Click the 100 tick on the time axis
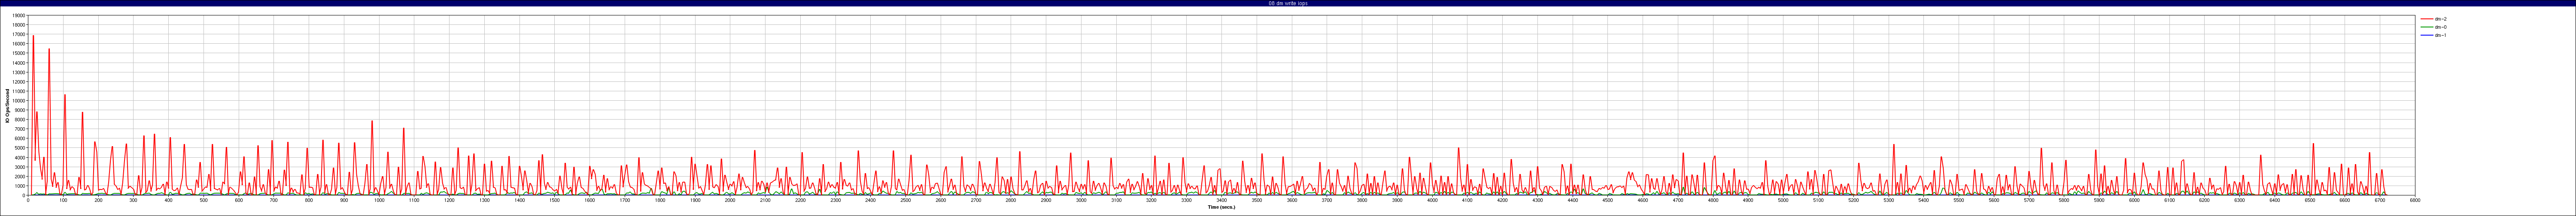Image resolution: width=2576 pixels, height=216 pixels. [x=63, y=200]
